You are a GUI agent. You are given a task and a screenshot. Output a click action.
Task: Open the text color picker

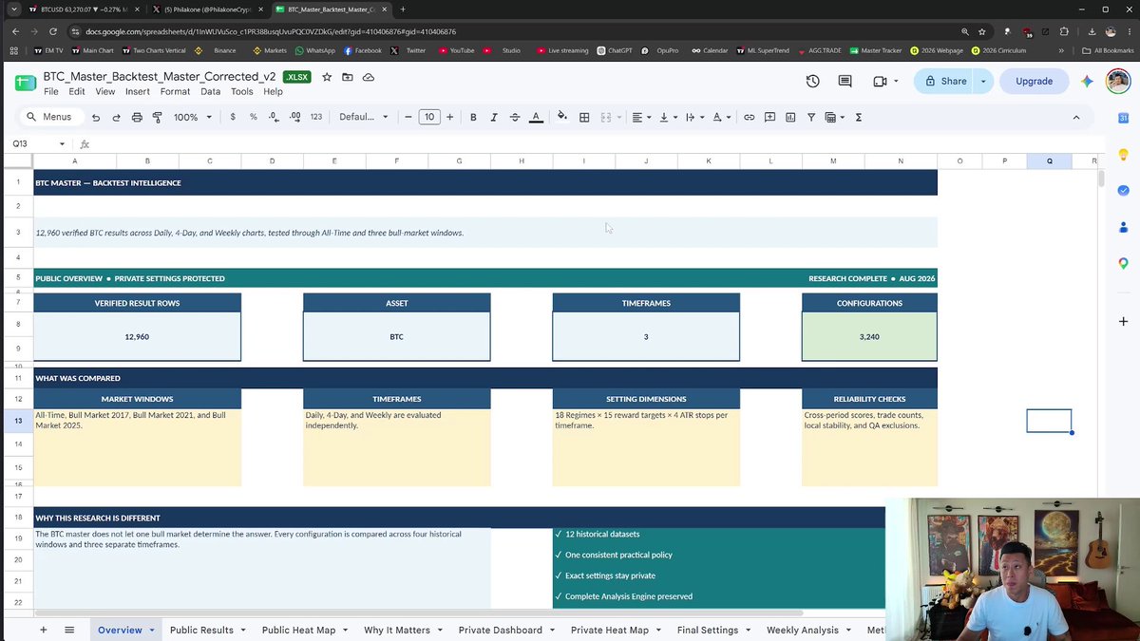click(536, 117)
